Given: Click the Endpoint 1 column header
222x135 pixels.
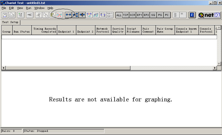Looking at the screenshot, I should point(67,30).
